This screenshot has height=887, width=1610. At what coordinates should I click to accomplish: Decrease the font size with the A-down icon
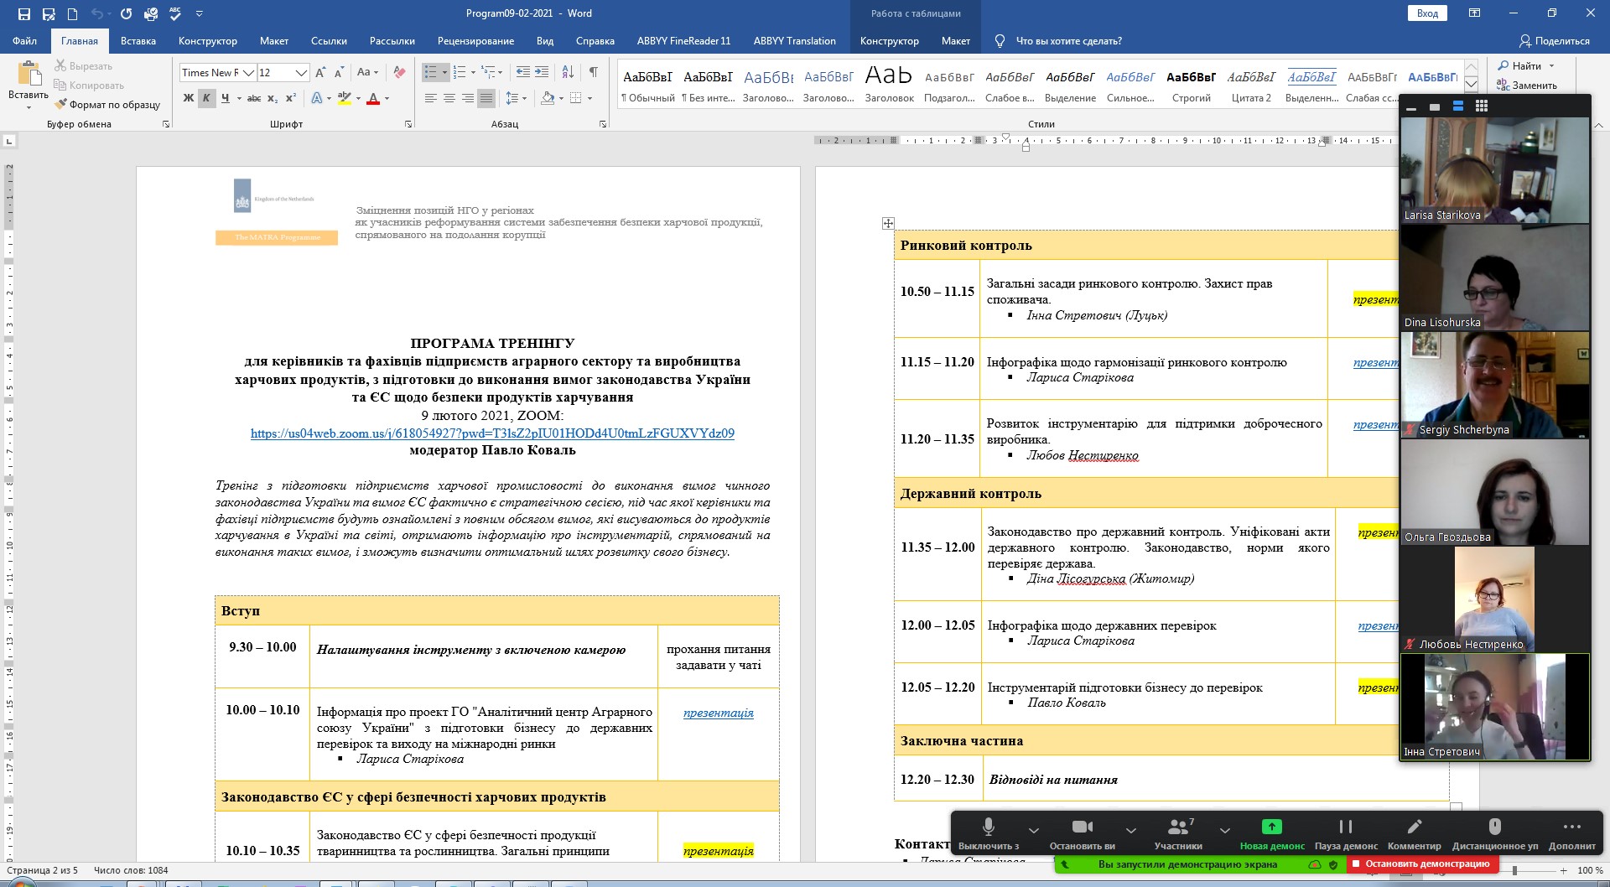pos(340,73)
